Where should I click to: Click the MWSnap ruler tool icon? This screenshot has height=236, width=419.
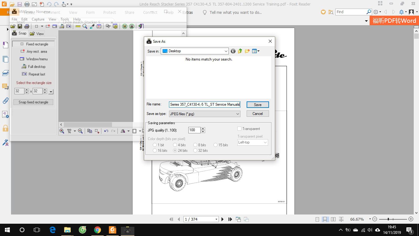(x=78, y=26)
